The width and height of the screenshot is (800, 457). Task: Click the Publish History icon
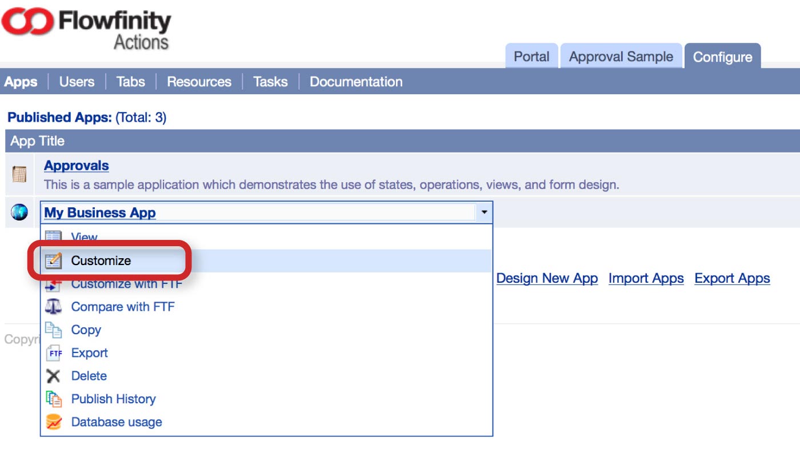pos(53,399)
